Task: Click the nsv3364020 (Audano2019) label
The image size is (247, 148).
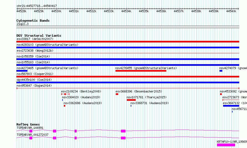Action: coord(81,97)
